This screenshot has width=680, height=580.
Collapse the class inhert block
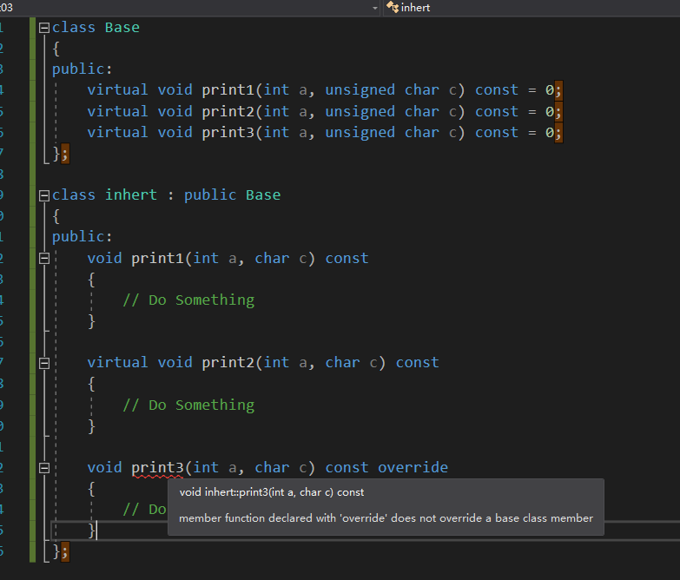pos(43,196)
